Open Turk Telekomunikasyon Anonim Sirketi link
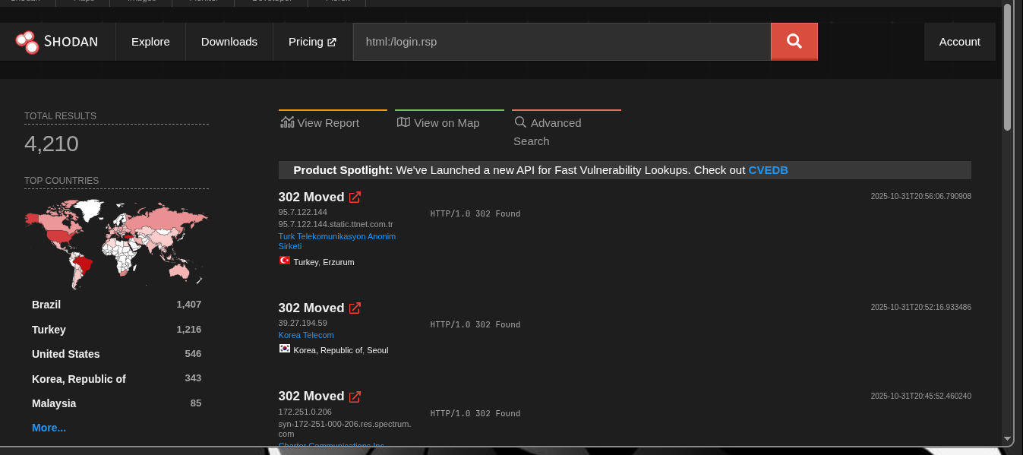 click(337, 241)
